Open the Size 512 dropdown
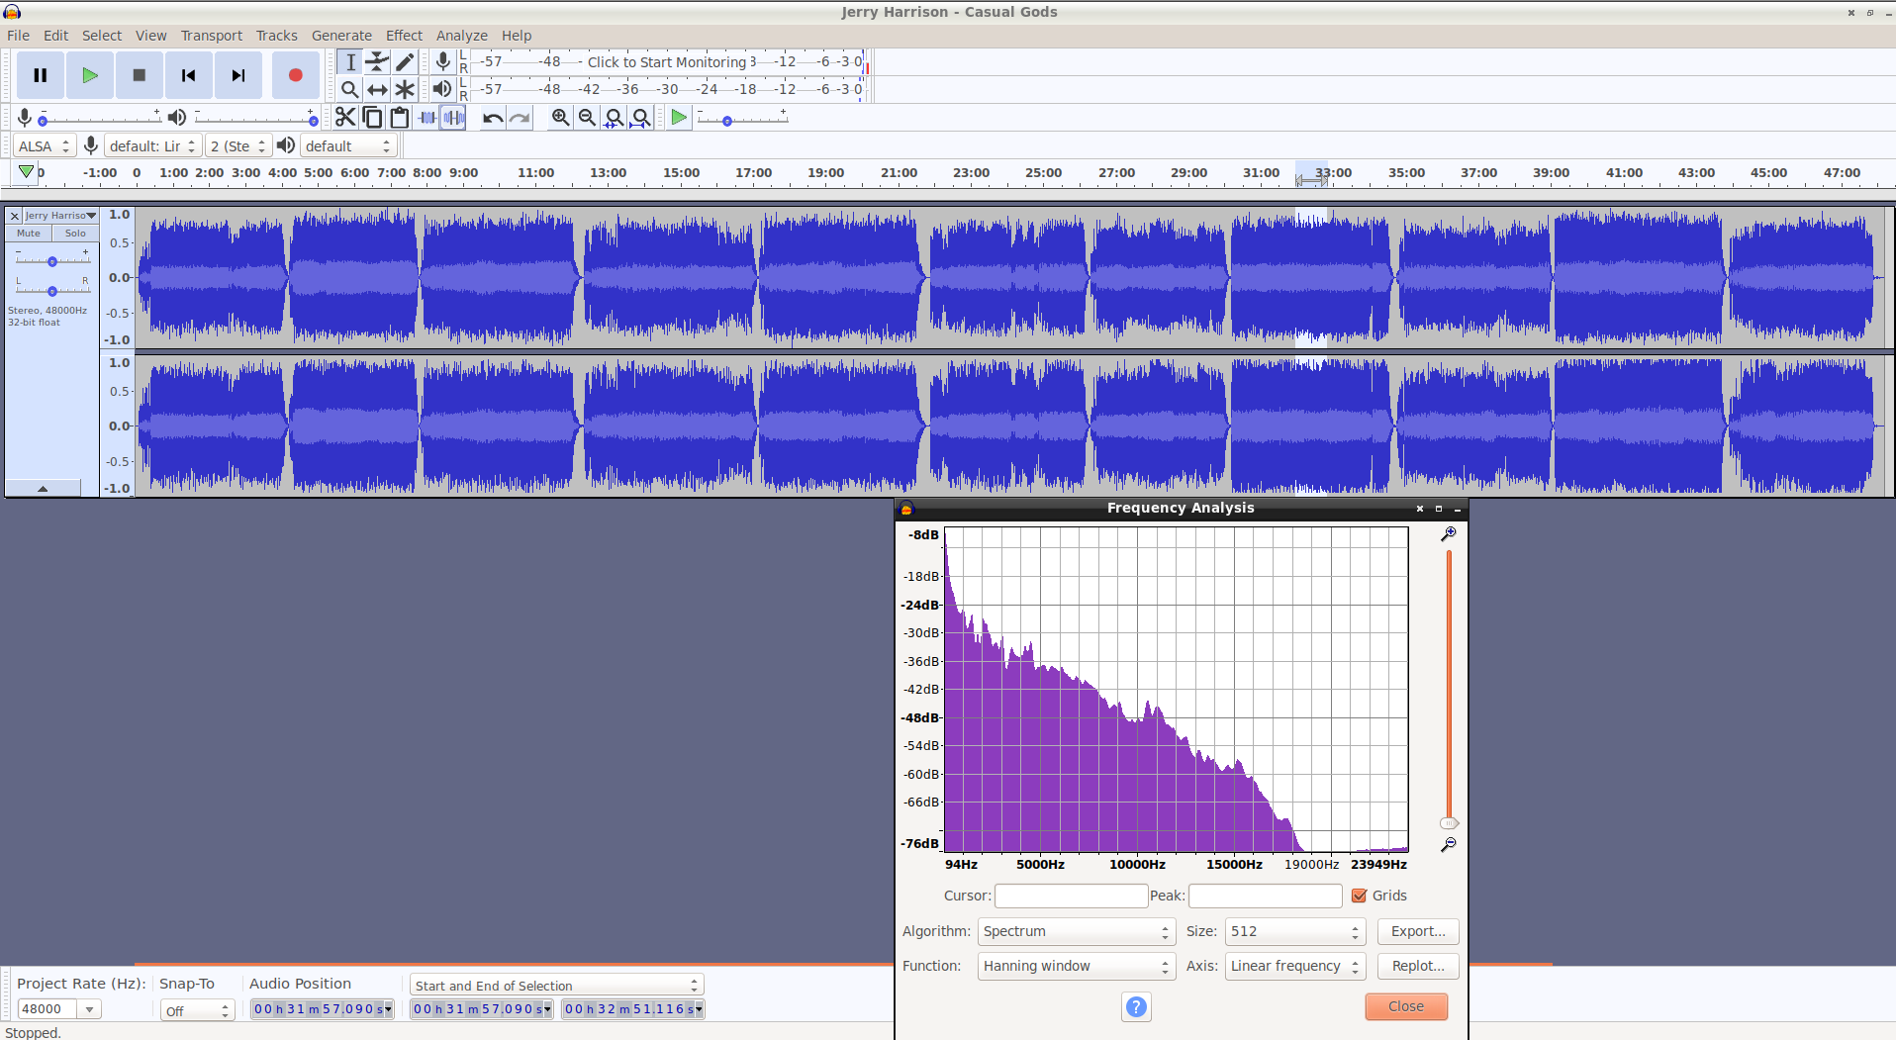Image resolution: width=1896 pixels, height=1040 pixels. [x=1295, y=931]
